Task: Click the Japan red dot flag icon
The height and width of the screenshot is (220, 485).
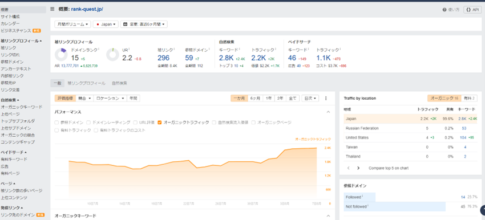Action: tap(98, 25)
